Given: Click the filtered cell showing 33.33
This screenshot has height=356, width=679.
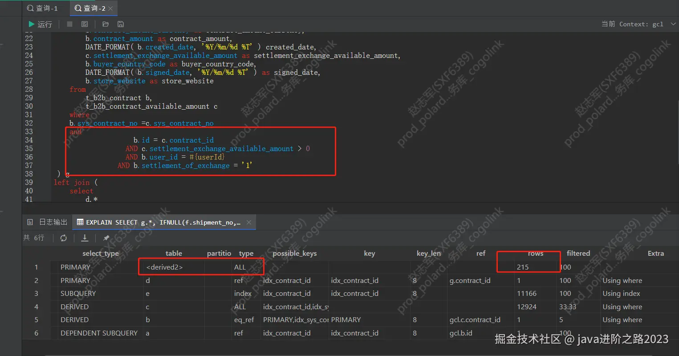Looking at the screenshot, I should pyautogui.click(x=578, y=307).
